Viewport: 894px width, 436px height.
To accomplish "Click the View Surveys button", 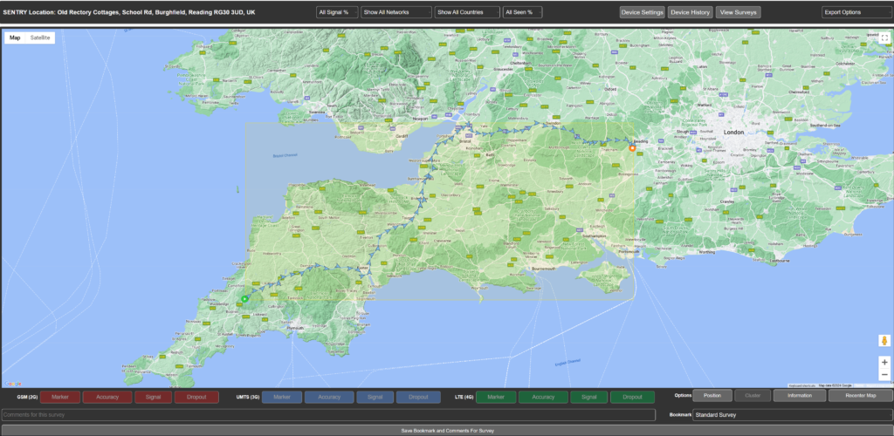I will point(739,12).
